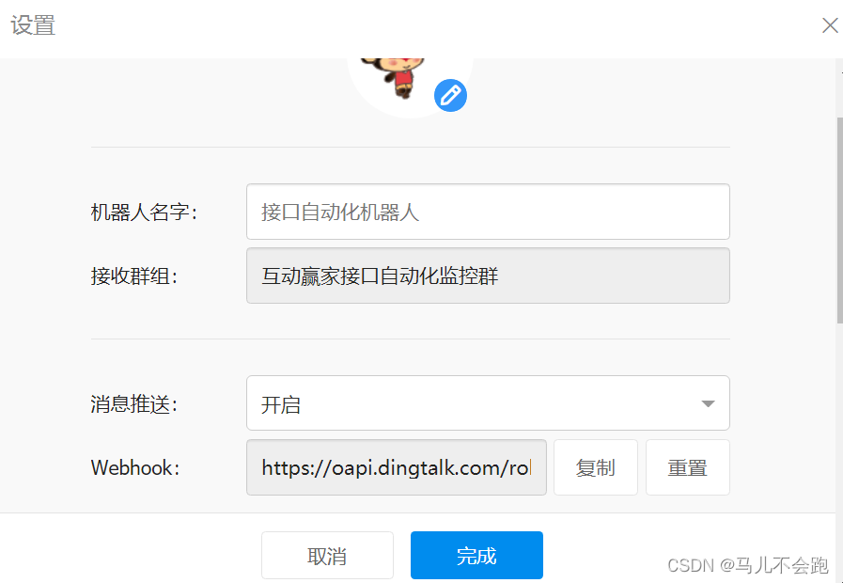Click the 取消 button
Image resolution: width=843 pixels, height=583 pixels.
coord(327,556)
